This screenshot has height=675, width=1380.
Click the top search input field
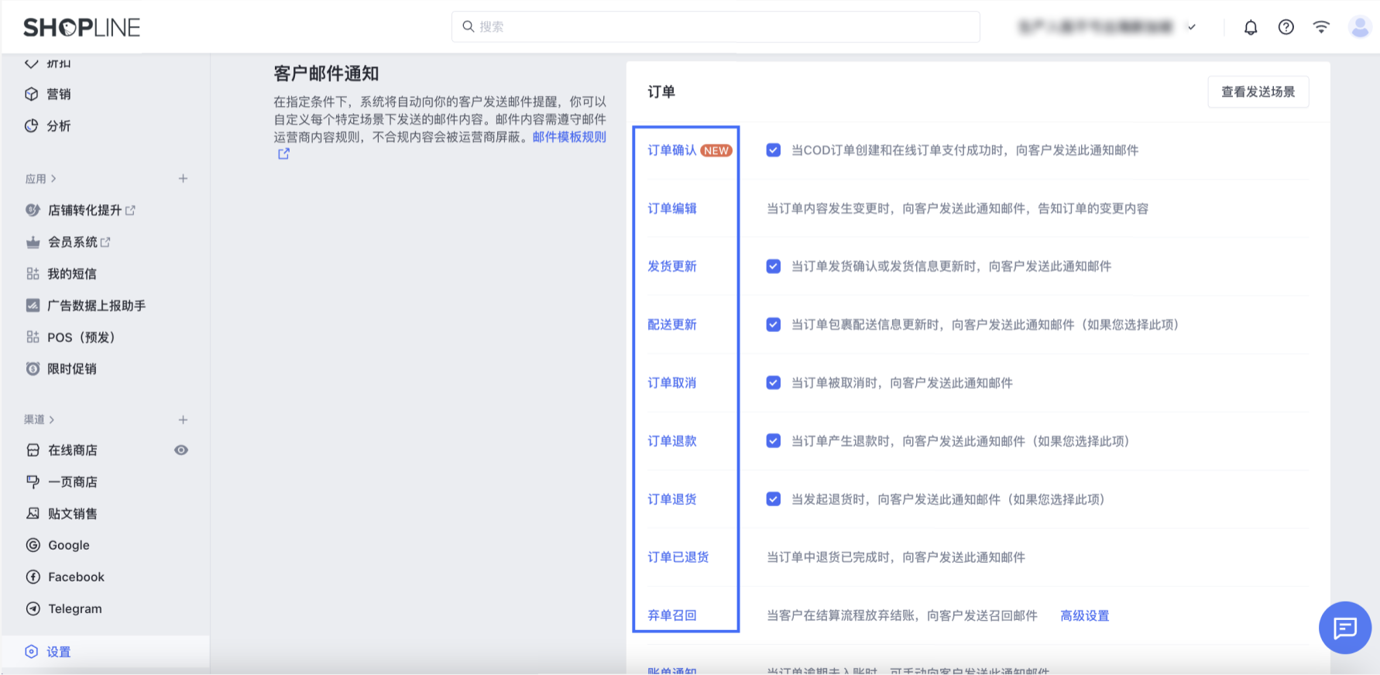(x=716, y=27)
